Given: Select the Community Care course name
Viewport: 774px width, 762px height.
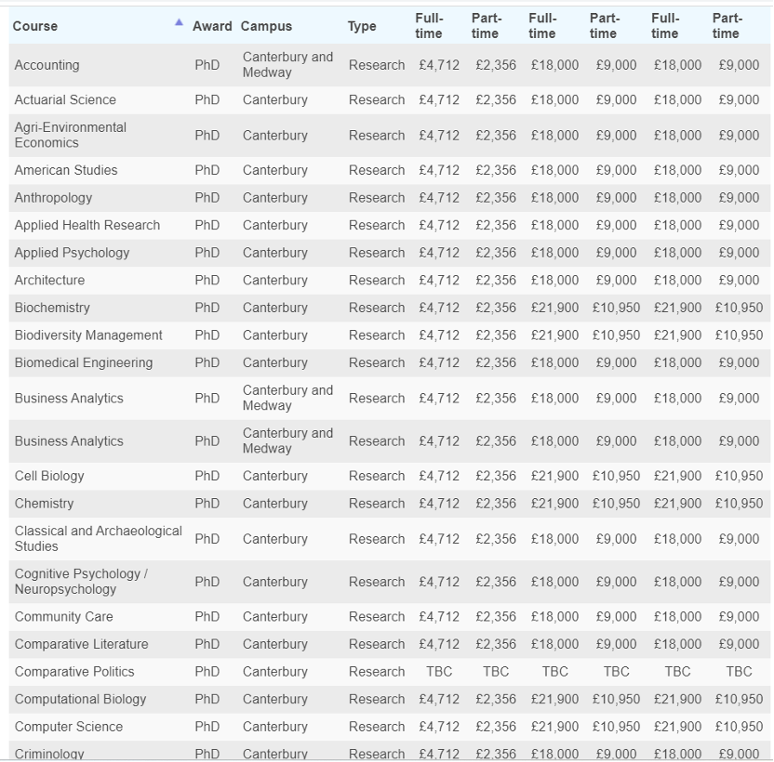Looking at the screenshot, I should pyautogui.click(x=63, y=616).
